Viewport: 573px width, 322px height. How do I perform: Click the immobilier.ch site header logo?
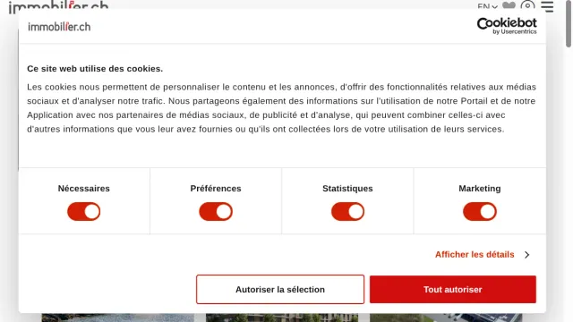(58, 6)
